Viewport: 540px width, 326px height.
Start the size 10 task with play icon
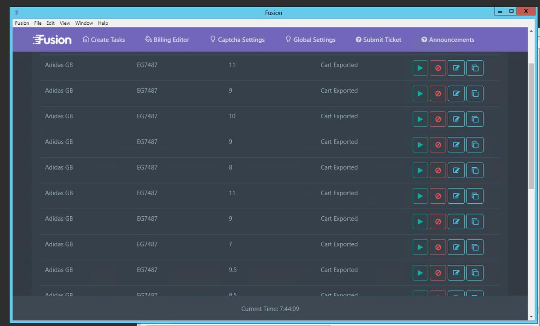pos(420,119)
